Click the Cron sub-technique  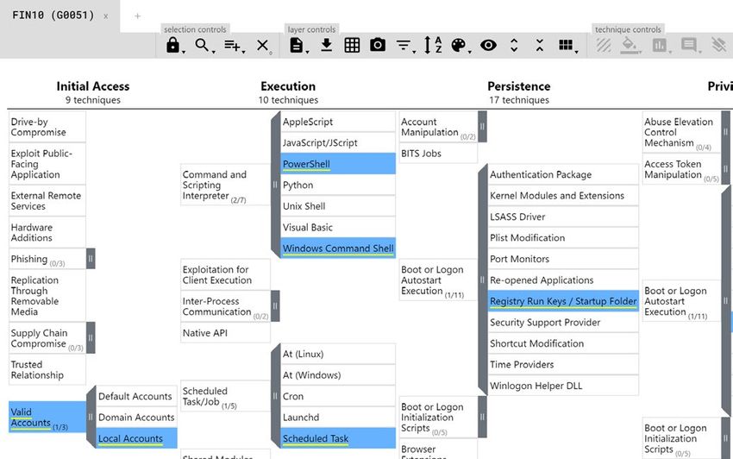(x=338, y=396)
